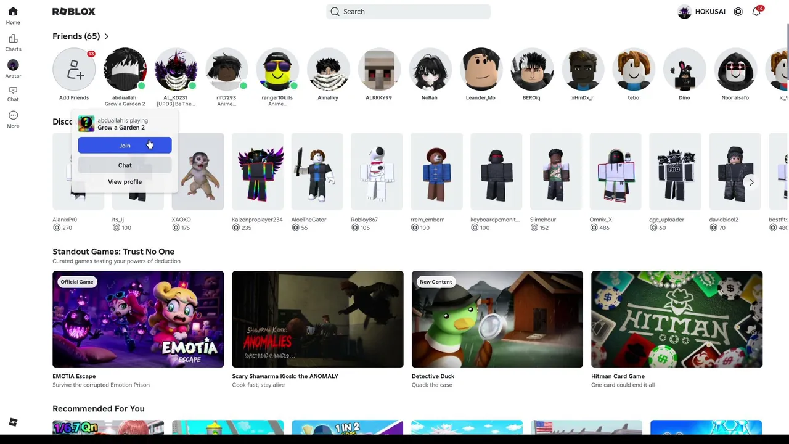Select friend rift7293's avatar

point(226,69)
